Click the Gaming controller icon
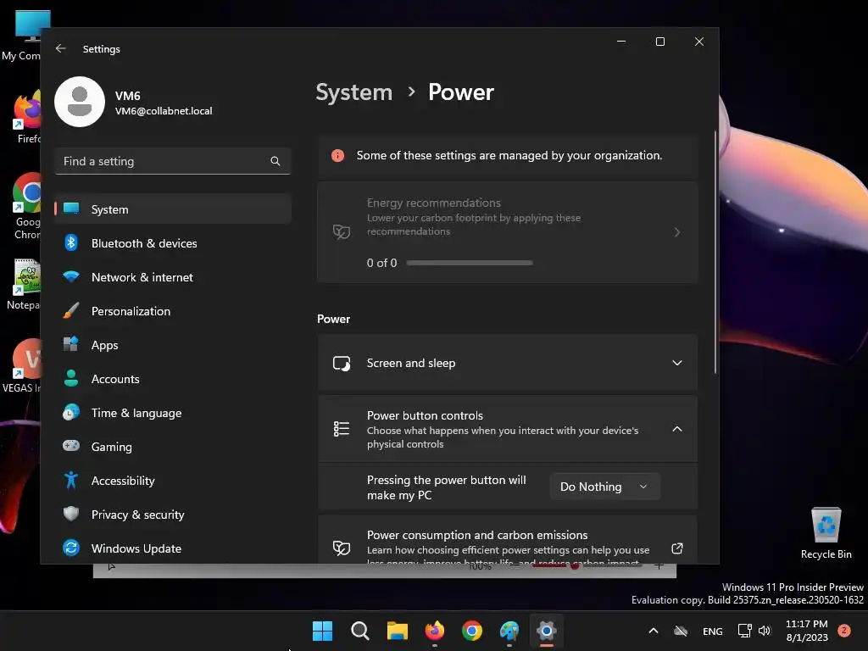The width and height of the screenshot is (868, 651). 71,446
